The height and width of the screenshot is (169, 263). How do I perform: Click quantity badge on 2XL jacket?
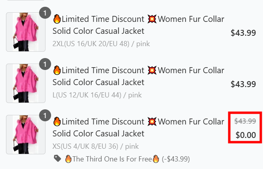45,13
